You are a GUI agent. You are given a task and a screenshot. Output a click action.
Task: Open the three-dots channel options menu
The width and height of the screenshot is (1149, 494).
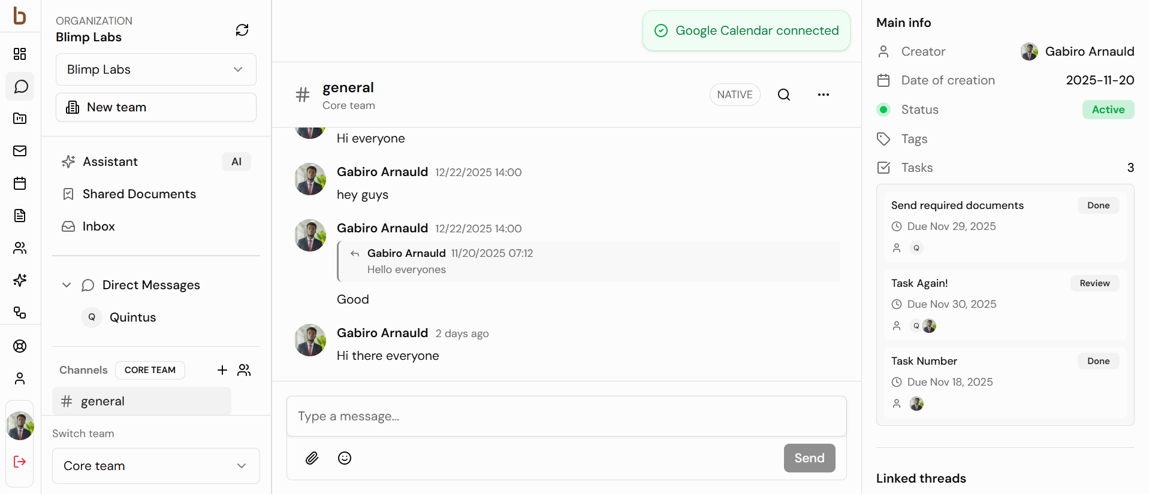(x=823, y=95)
